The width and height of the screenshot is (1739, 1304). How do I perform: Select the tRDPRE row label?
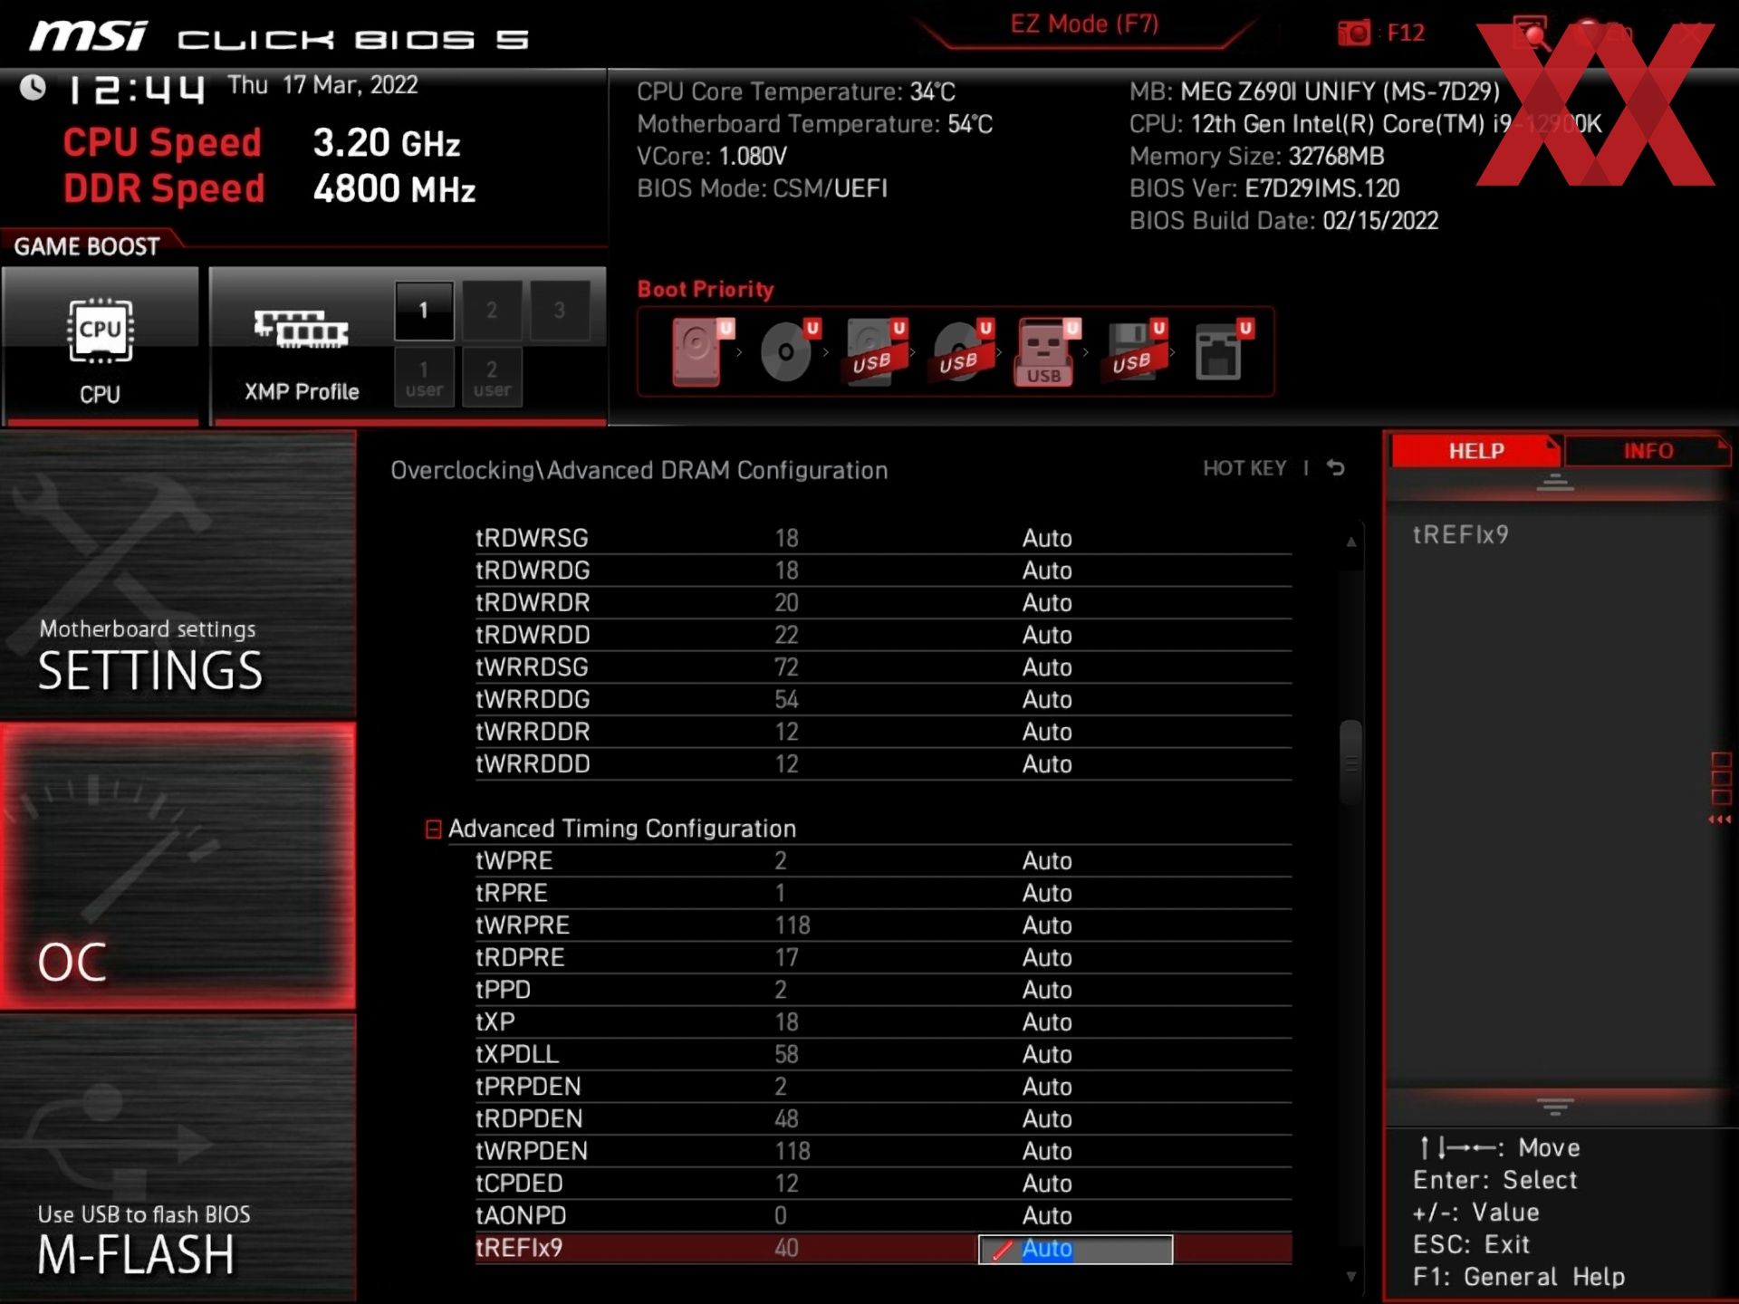click(520, 957)
